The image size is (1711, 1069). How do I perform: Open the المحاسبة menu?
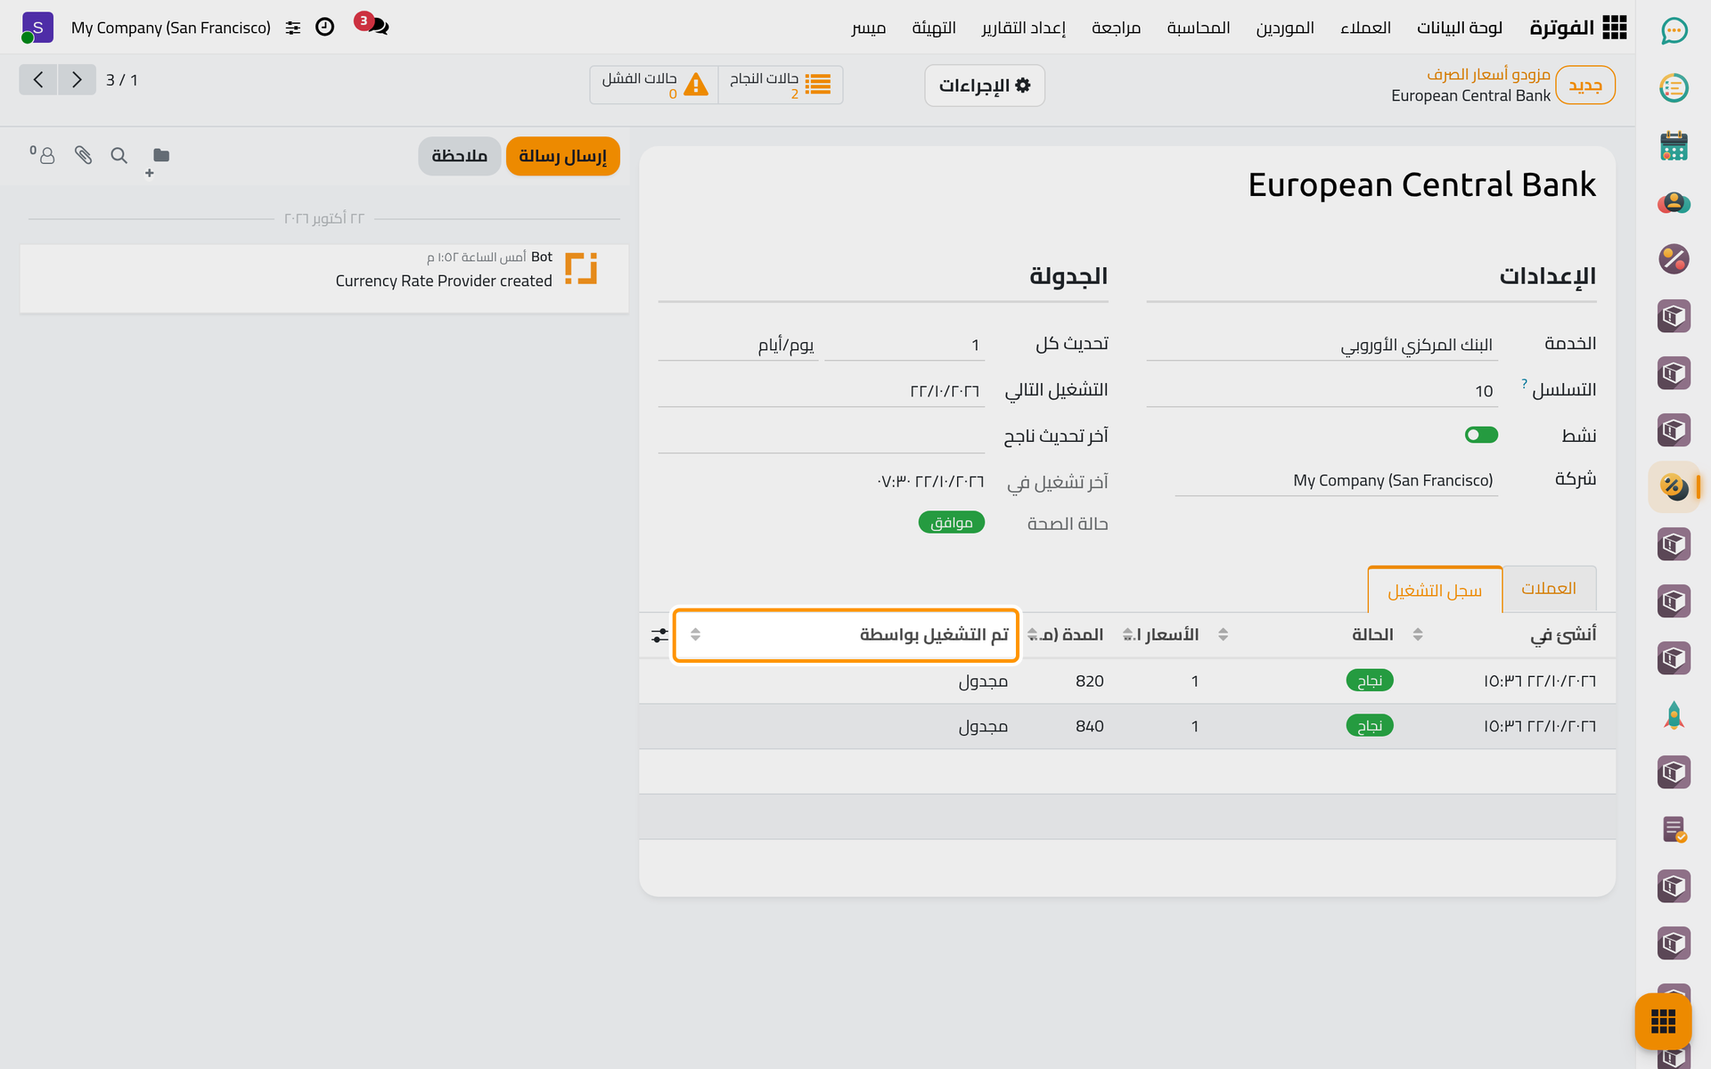(x=1199, y=28)
